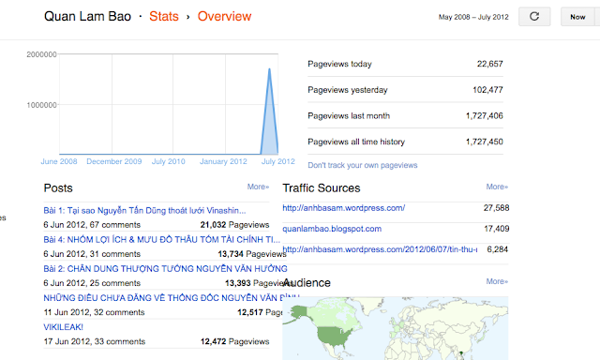Click the Pageviews today value 22,657
Viewport: 600px width, 360px height.
489,64
